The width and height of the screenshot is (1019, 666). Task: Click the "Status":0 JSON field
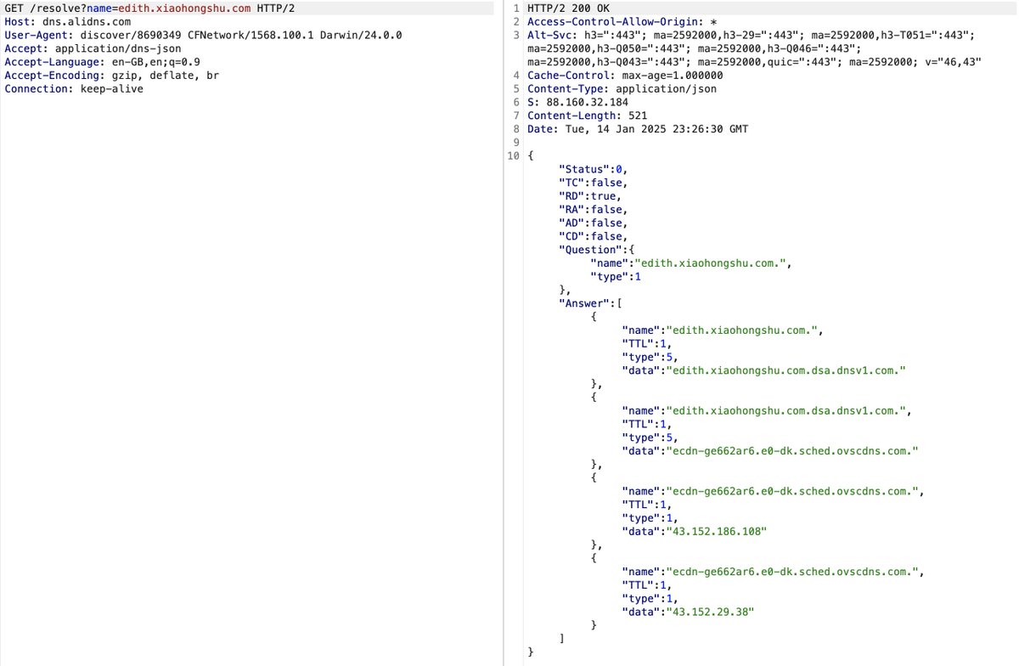pos(593,169)
